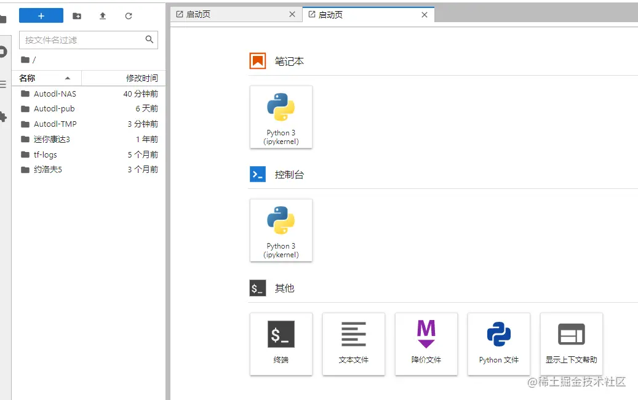The width and height of the screenshot is (638, 400).
Task: Launch a new Terminal (终端)
Action: [281, 344]
